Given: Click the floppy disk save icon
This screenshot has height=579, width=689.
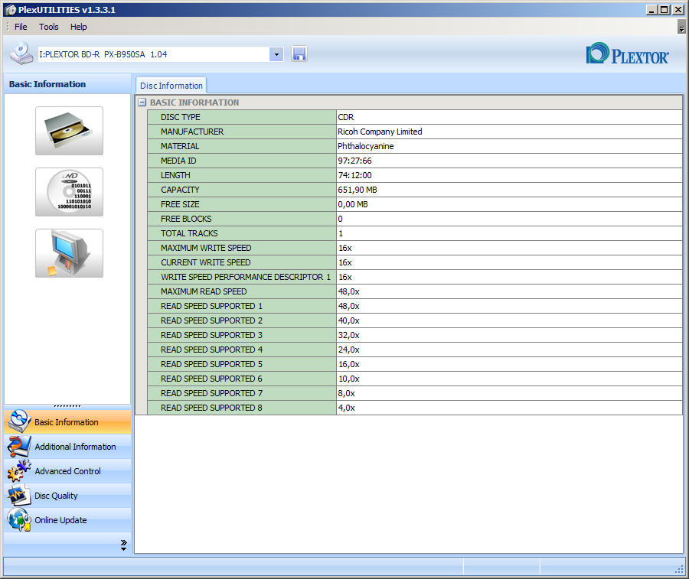Looking at the screenshot, I should [299, 54].
